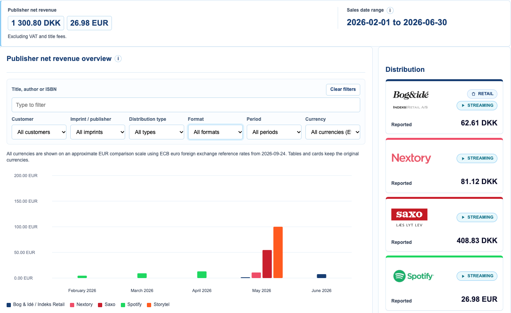Click the green Spotify bar in March 2026

pyautogui.click(x=142, y=276)
